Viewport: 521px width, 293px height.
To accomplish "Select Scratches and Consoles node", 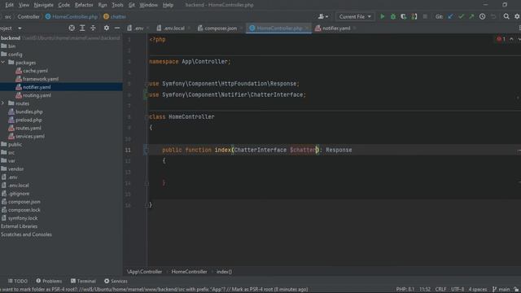I will tap(26, 234).
